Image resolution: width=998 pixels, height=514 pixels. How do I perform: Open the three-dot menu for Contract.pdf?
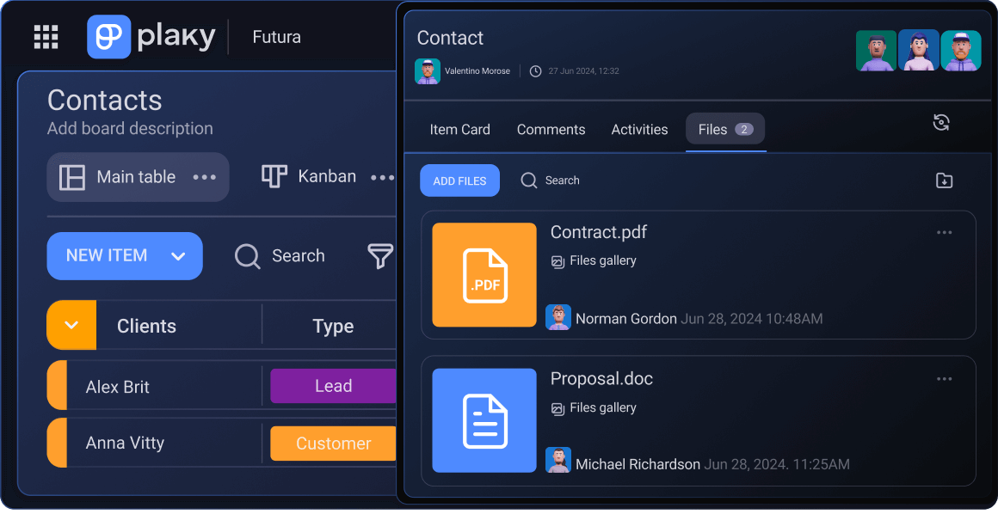944,232
